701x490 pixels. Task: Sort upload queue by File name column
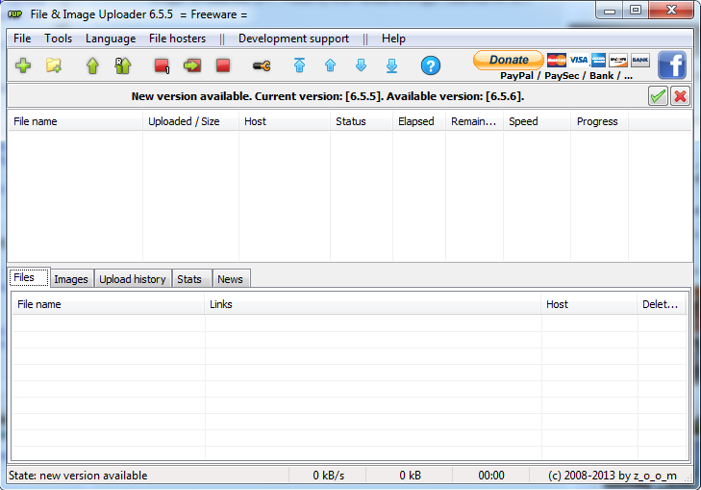(75, 121)
